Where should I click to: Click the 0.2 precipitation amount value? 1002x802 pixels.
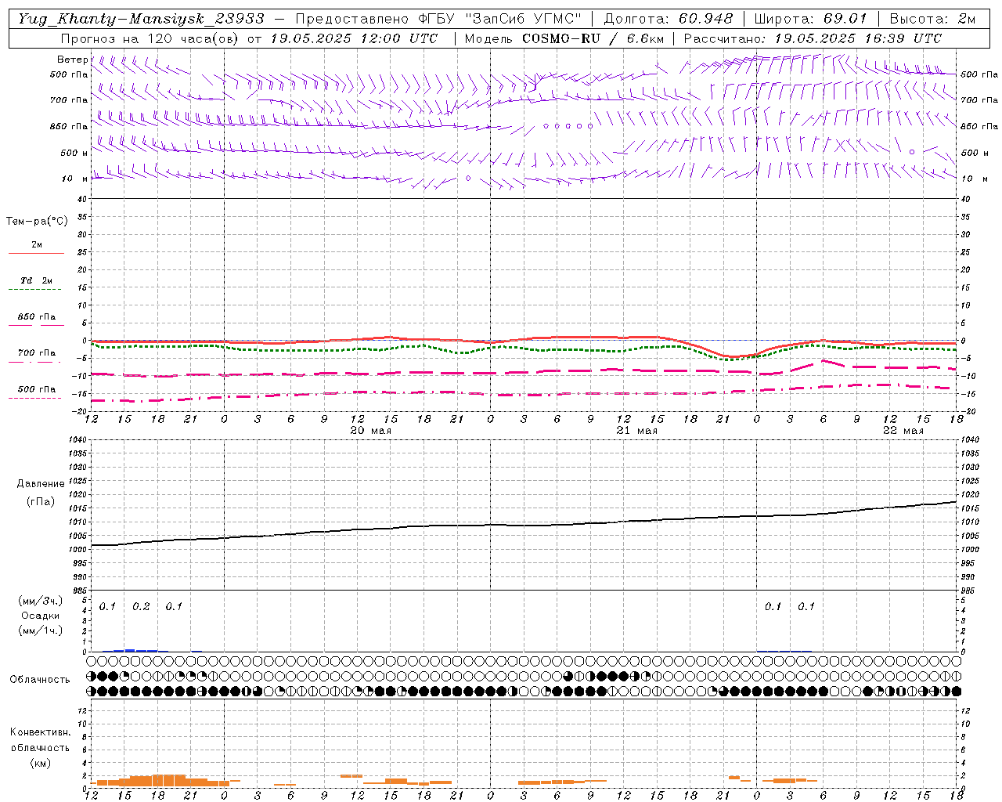coord(141,607)
